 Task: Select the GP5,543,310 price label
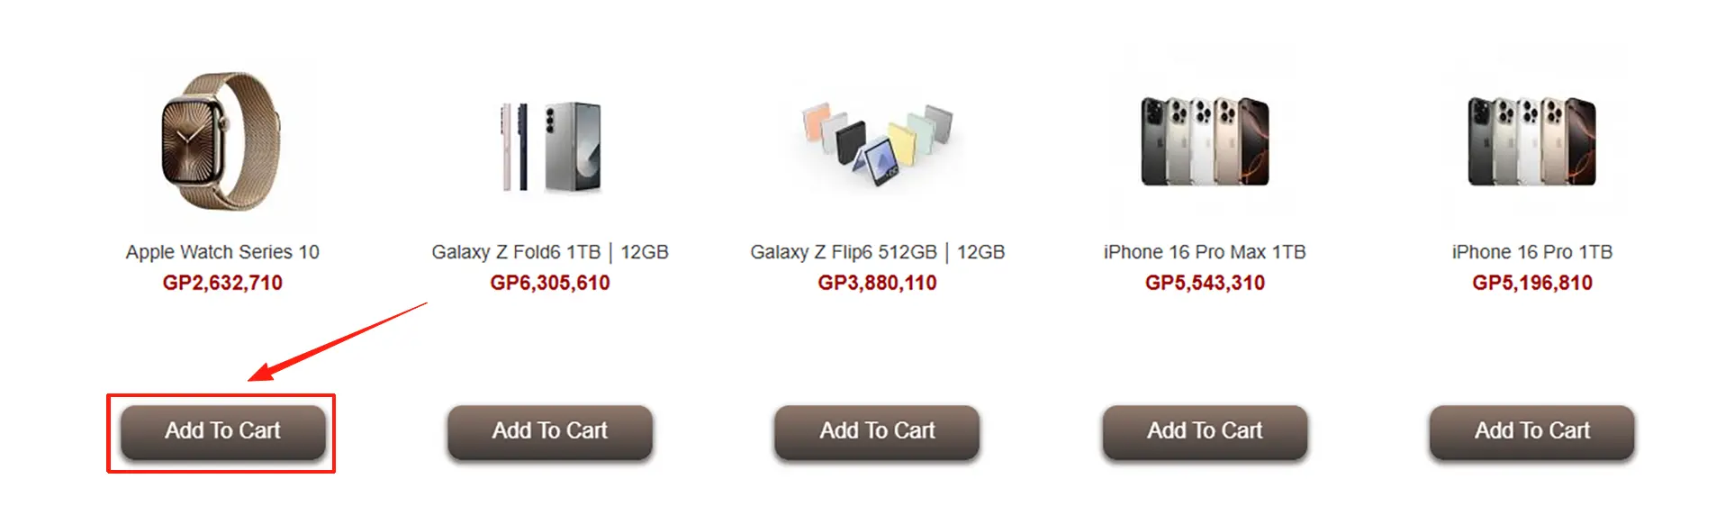click(1205, 283)
